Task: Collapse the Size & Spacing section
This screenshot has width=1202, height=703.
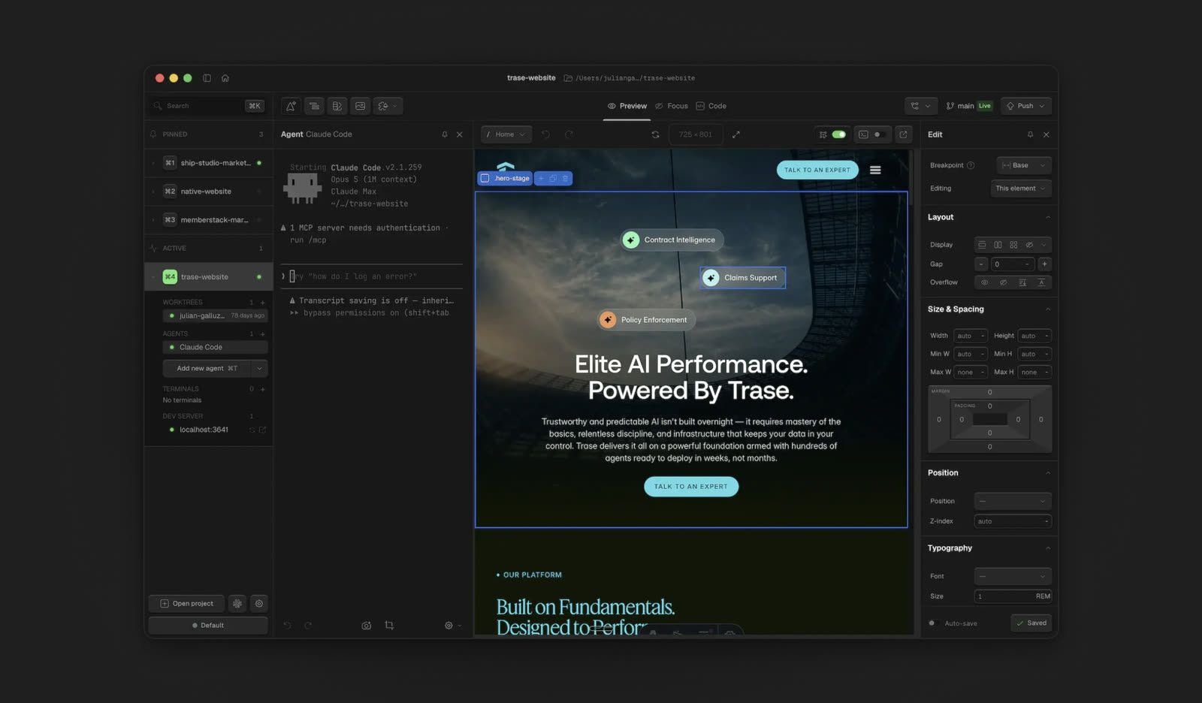Action: pos(1048,309)
